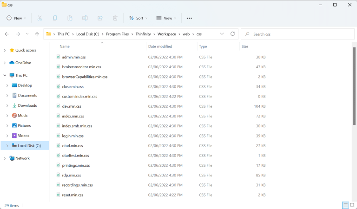
Task: Expand the Quick access tree node
Action: click(x=5, y=50)
